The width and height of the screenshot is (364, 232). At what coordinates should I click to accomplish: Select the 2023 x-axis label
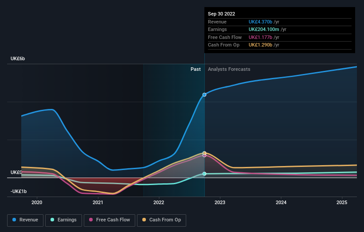pyautogui.click(x=220, y=202)
